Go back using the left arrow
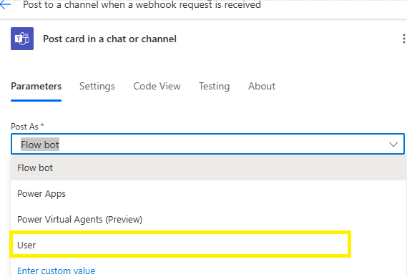This screenshot has width=407, height=277. 5,5
